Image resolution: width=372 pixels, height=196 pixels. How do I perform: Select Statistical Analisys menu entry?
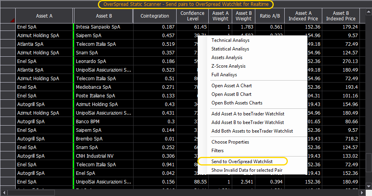click(x=230, y=49)
